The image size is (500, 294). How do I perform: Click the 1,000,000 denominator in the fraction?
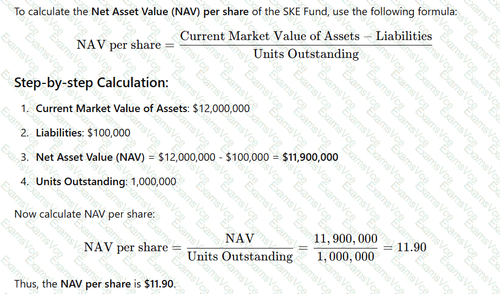tap(346, 257)
